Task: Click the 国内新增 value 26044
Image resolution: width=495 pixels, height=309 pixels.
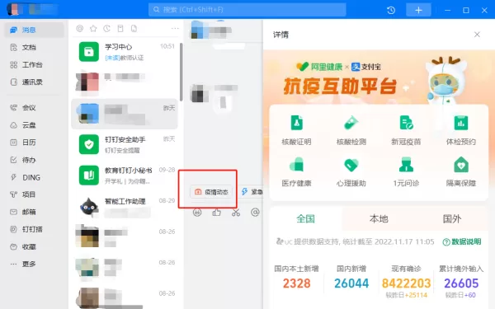Action: [x=351, y=283]
